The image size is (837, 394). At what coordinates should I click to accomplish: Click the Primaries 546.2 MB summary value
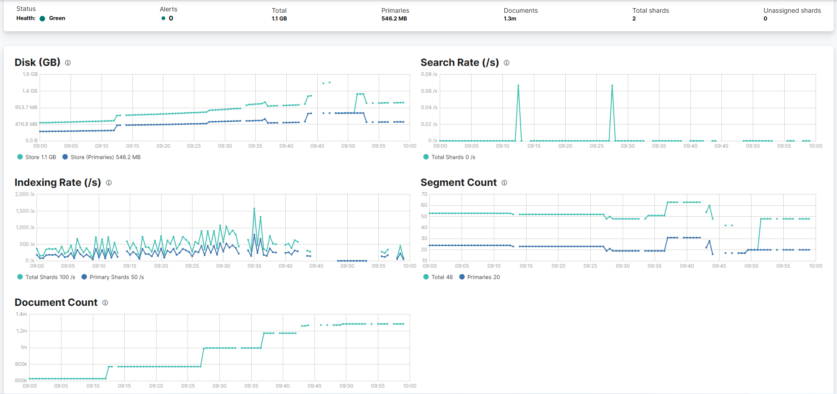click(394, 19)
